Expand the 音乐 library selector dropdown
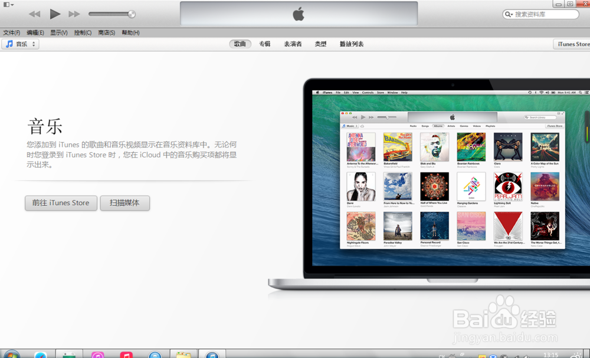This screenshot has height=358, width=590. pyautogui.click(x=20, y=44)
